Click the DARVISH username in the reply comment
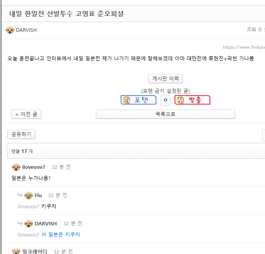Screen dimensions: 265x254 click(46, 224)
